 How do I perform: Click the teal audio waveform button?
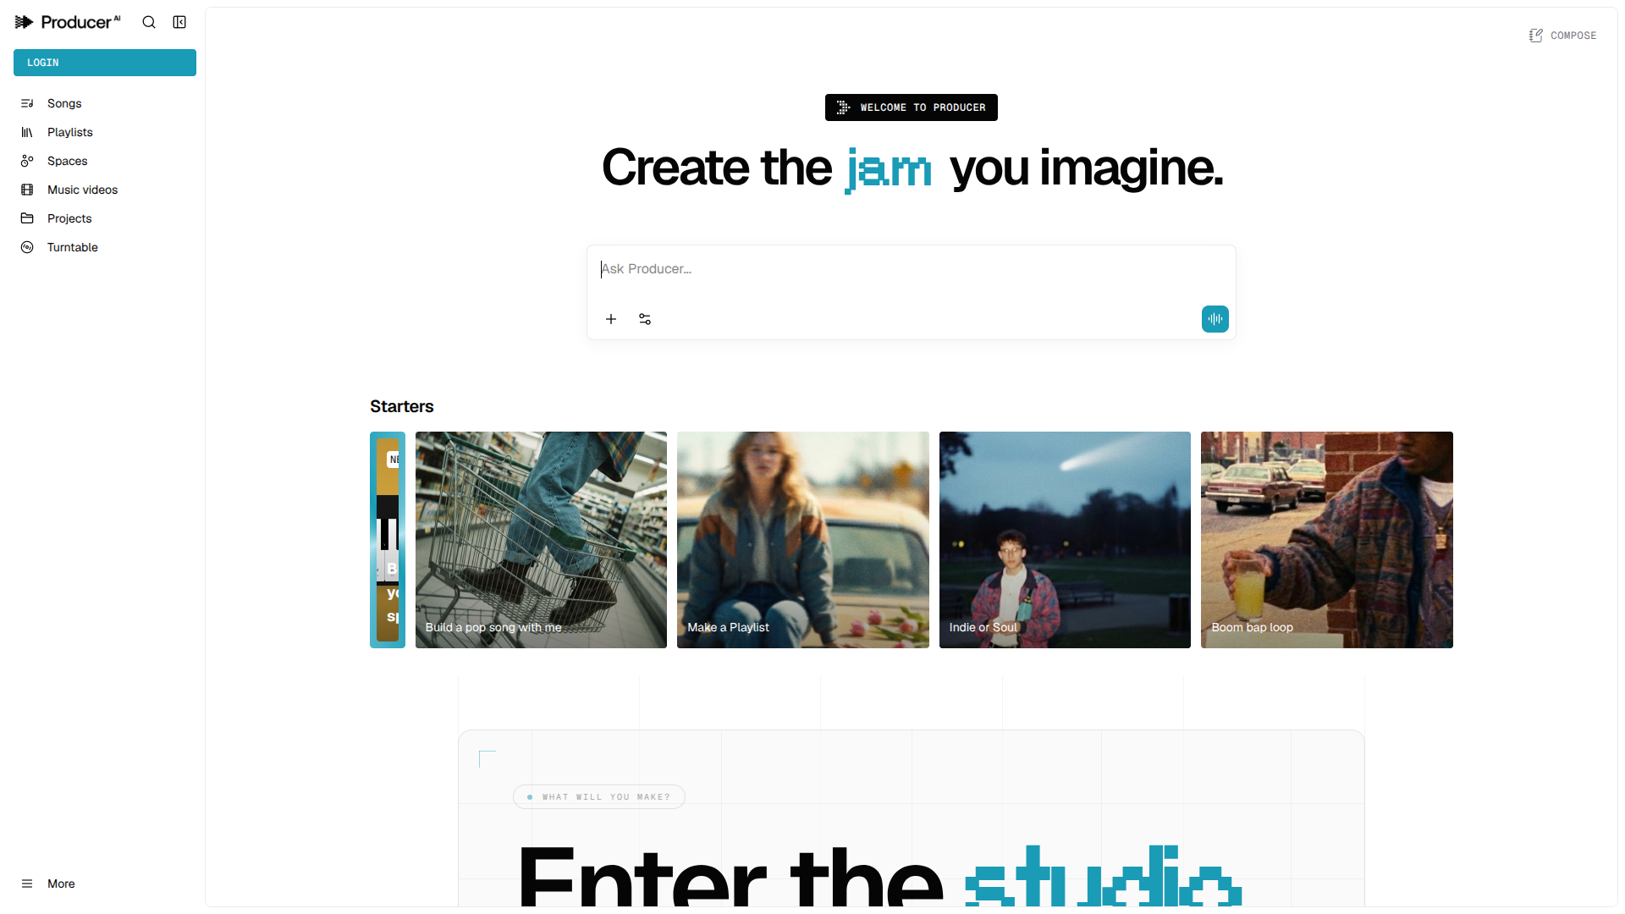click(x=1215, y=319)
